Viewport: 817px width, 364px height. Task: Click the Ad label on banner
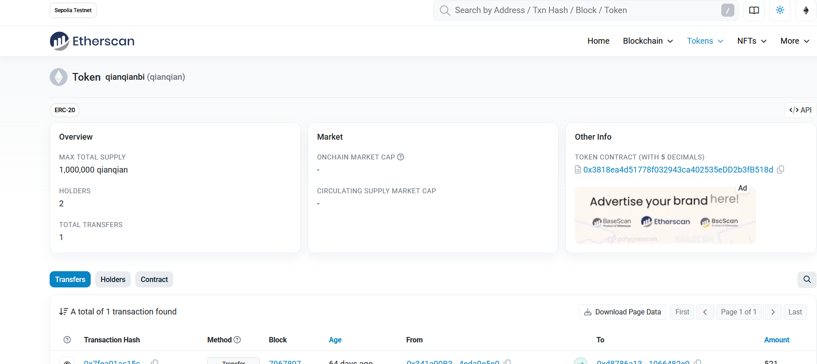[743, 188]
